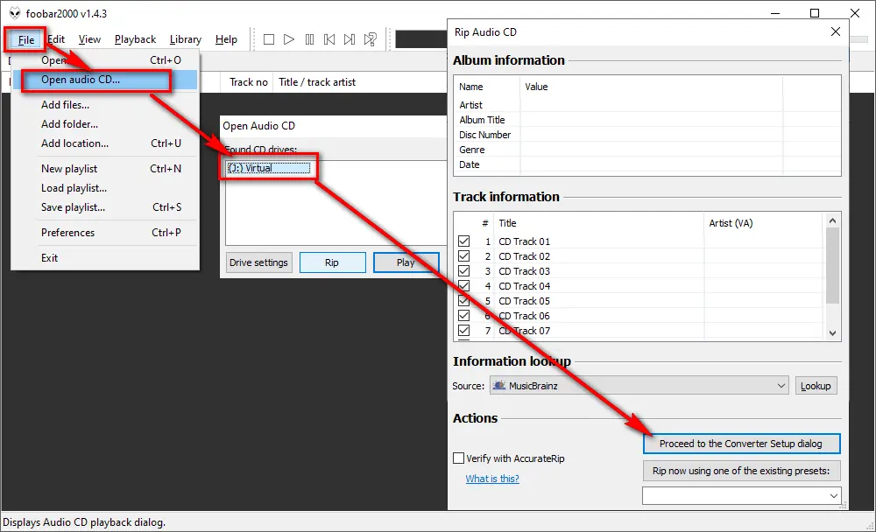Uncheck CD Track 01 checkbox
876x532 pixels.
click(463, 241)
